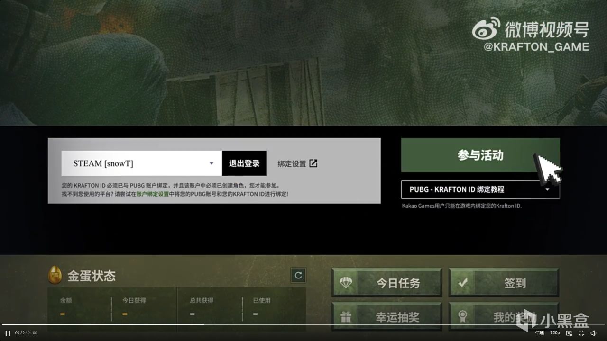Click the 今日获得 label
This screenshot has width=607, height=341.
coord(134,300)
